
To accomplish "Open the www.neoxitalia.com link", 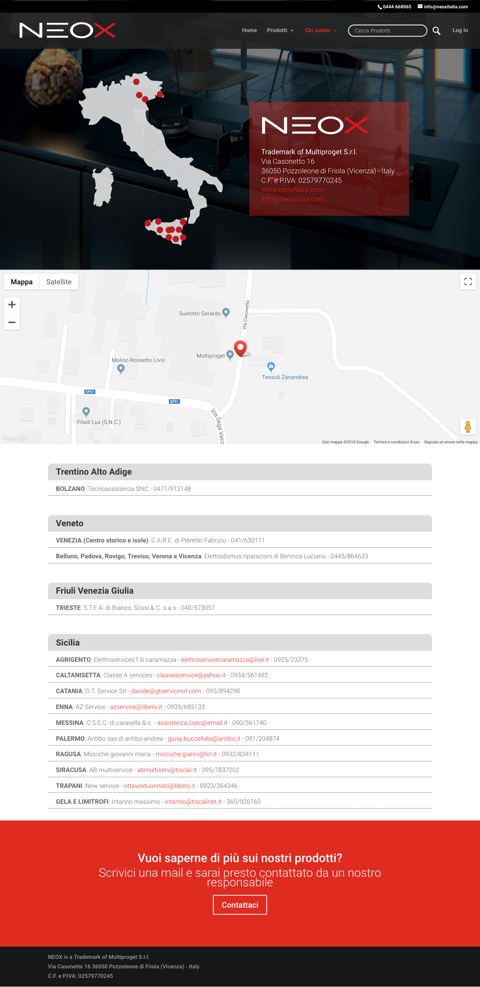I will 293,190.
